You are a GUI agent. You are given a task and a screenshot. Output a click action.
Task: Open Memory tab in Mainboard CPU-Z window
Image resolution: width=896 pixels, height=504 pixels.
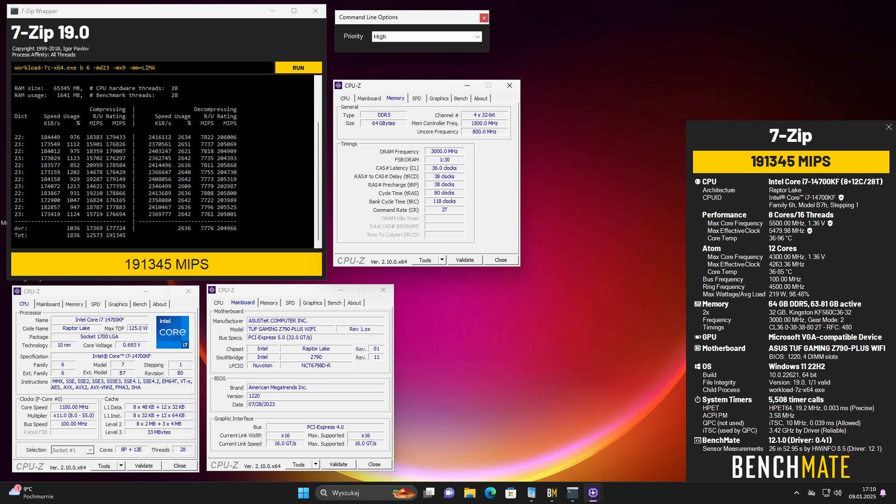(269, 303)
